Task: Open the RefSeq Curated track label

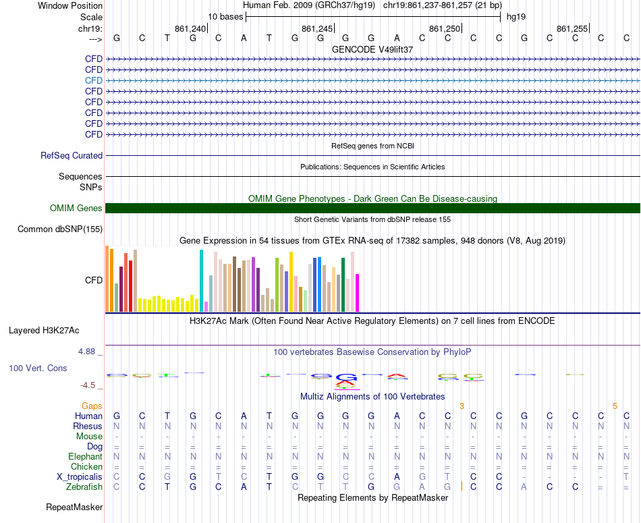Action: (x=72, y=155)
